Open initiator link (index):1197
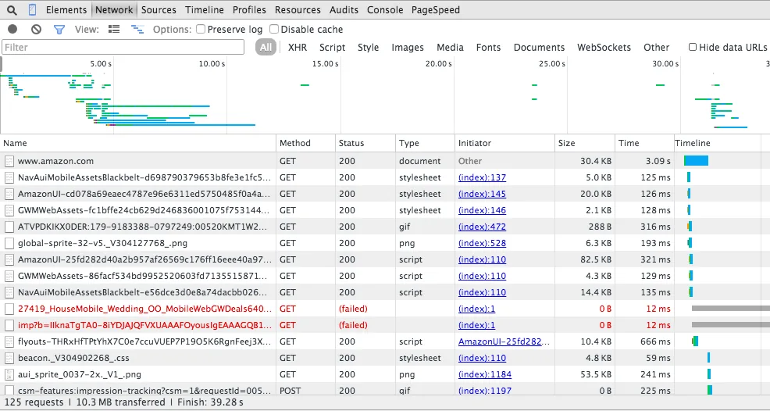The image size is (770, 411). (x=485, y=391)
